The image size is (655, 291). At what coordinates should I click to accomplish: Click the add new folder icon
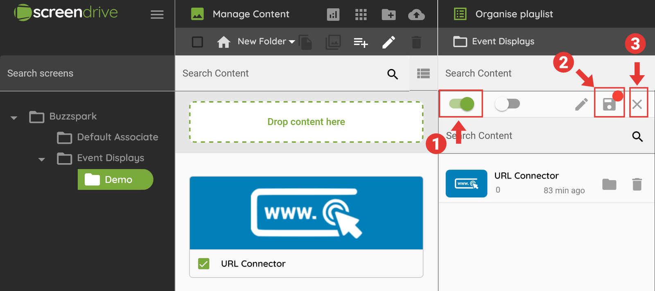click(388, 15)
